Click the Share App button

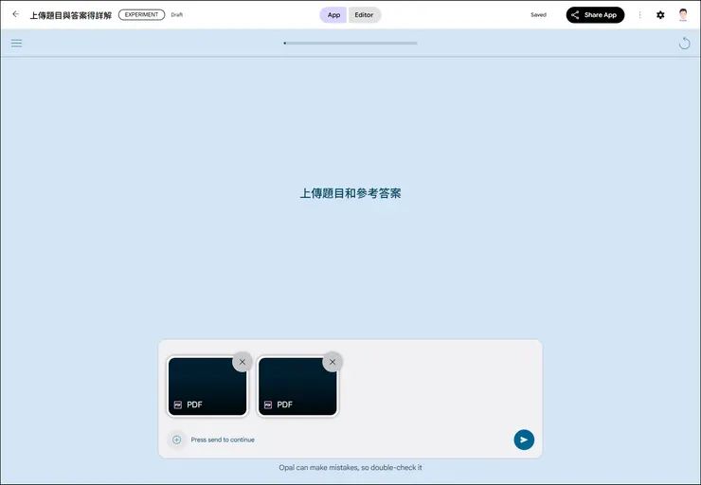[x=595, y=15]
